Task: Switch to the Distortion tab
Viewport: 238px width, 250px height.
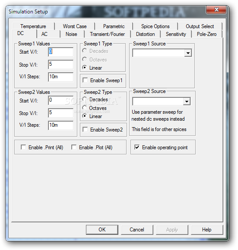Action: 145,34
